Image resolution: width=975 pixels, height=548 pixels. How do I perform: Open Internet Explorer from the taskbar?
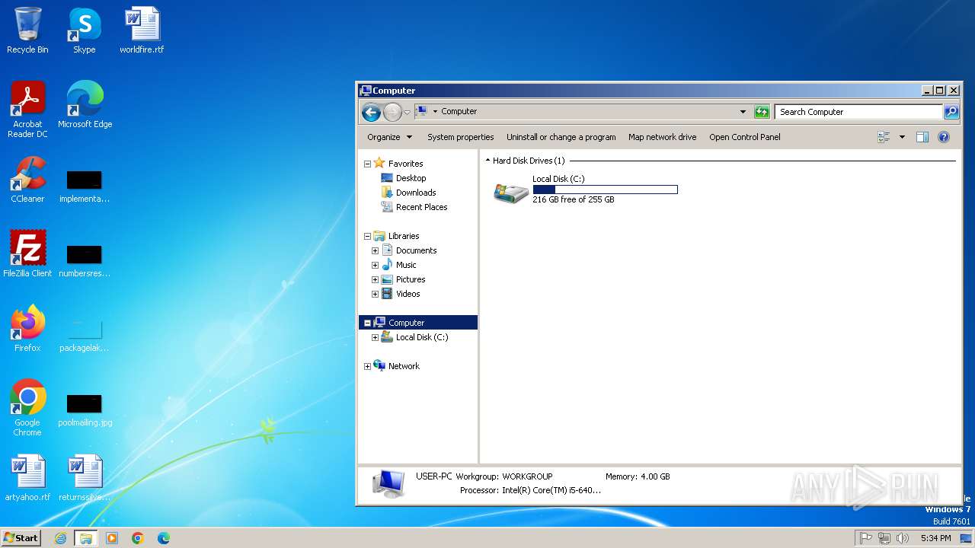[x=60, y=538]
